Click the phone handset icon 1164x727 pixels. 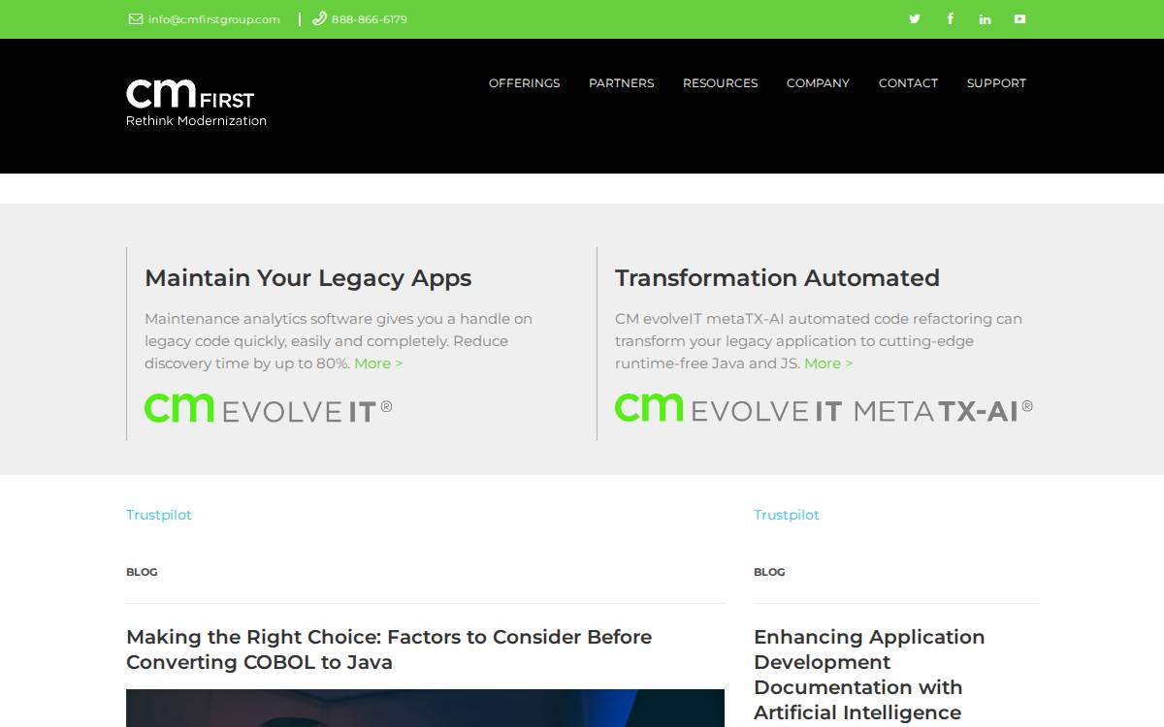(319, 19)
